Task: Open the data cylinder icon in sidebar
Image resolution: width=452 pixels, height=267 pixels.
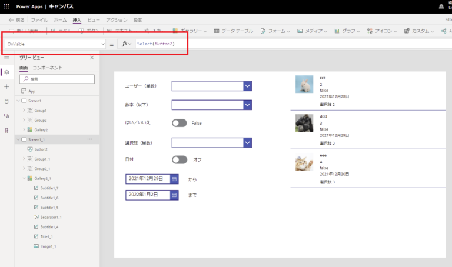Action: coord(6,101)
